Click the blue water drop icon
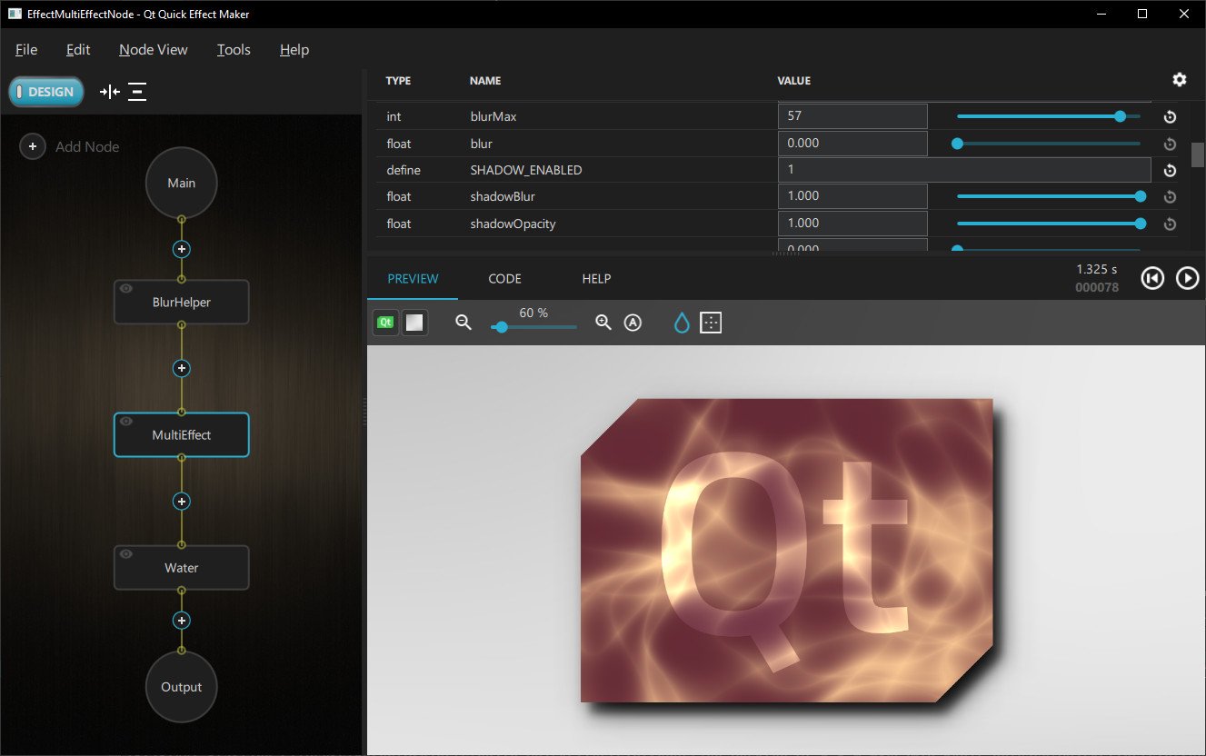This screenshot has width=1206, height=756. tap(681, 322)
